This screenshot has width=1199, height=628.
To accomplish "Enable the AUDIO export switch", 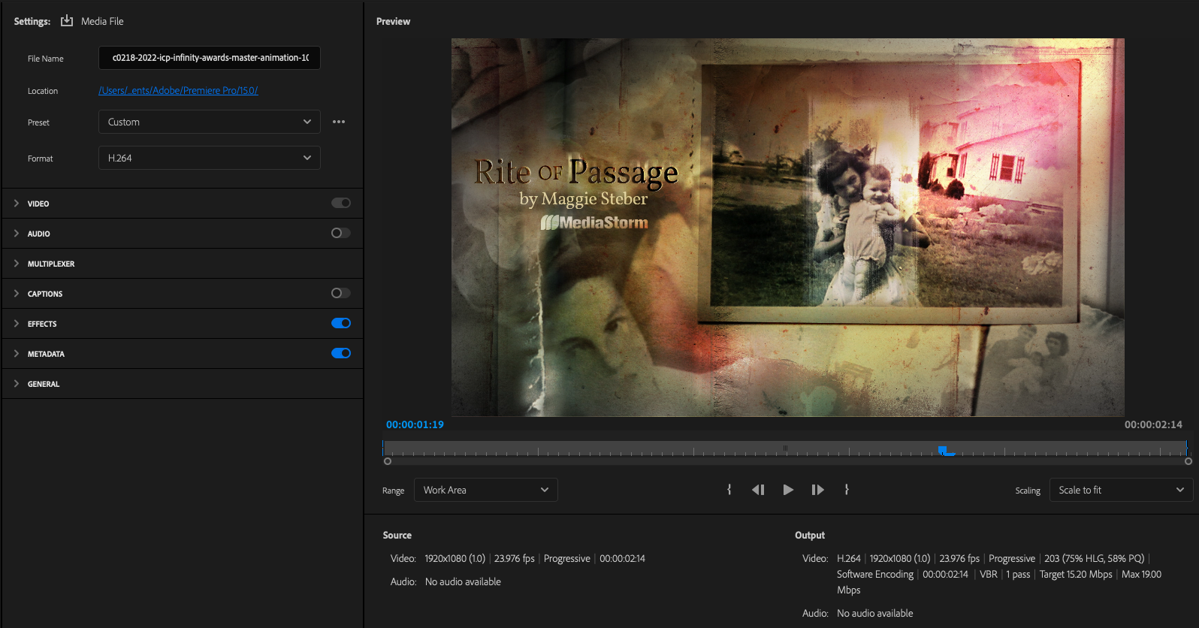I will tap(341, 233).
